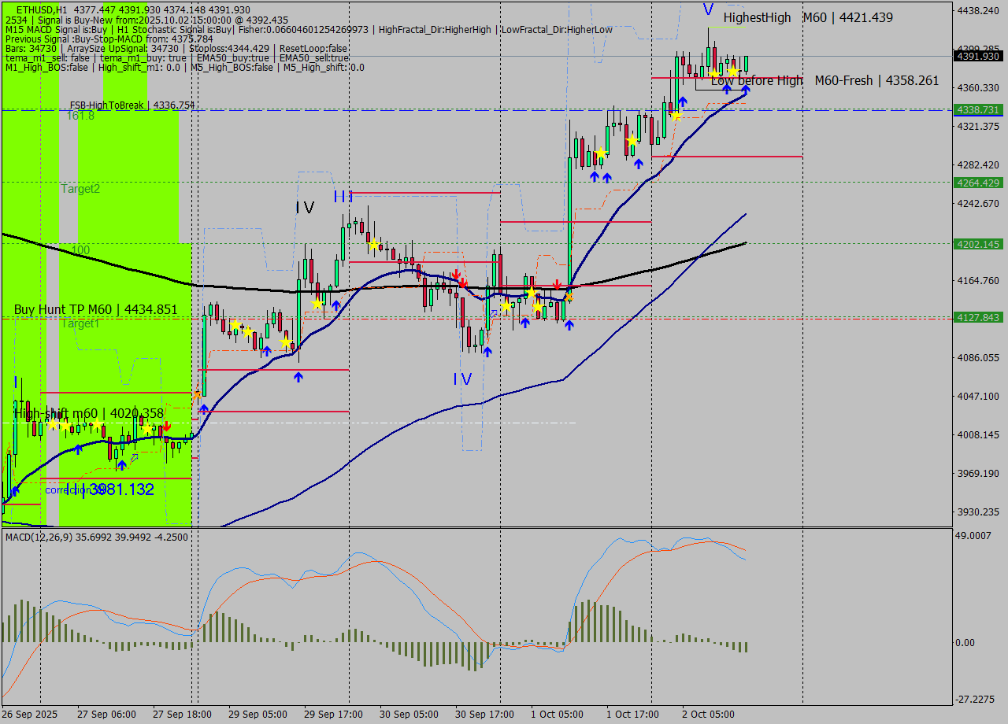Select the 'IV' wave label above 29 Sep candles
The image size is (1008, 724).
(302, 209)
